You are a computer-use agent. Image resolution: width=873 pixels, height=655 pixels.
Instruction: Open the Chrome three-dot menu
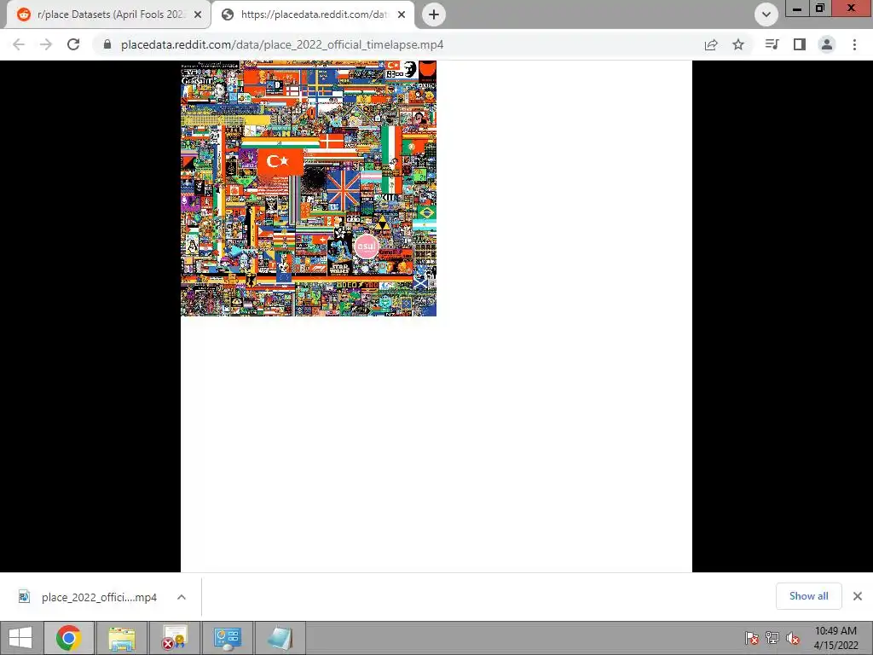(x=854, y=44)
